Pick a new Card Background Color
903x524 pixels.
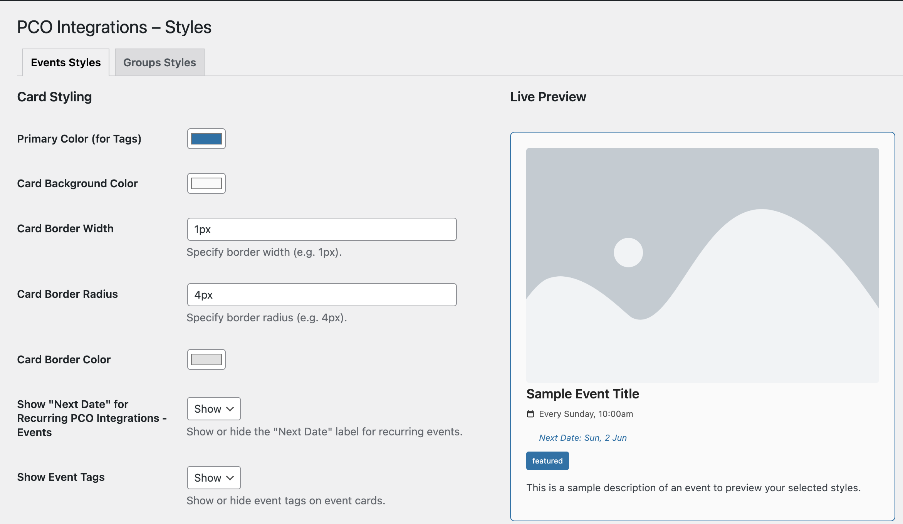point(206,183)
